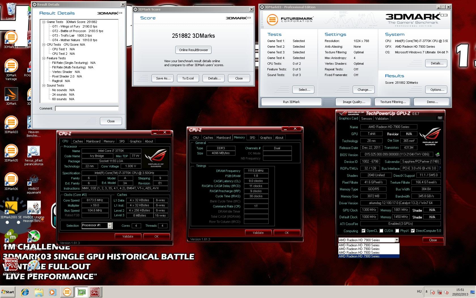Open SPD tab in the Memory CPU-Z window
476x298 pixels.
[252, 138]
